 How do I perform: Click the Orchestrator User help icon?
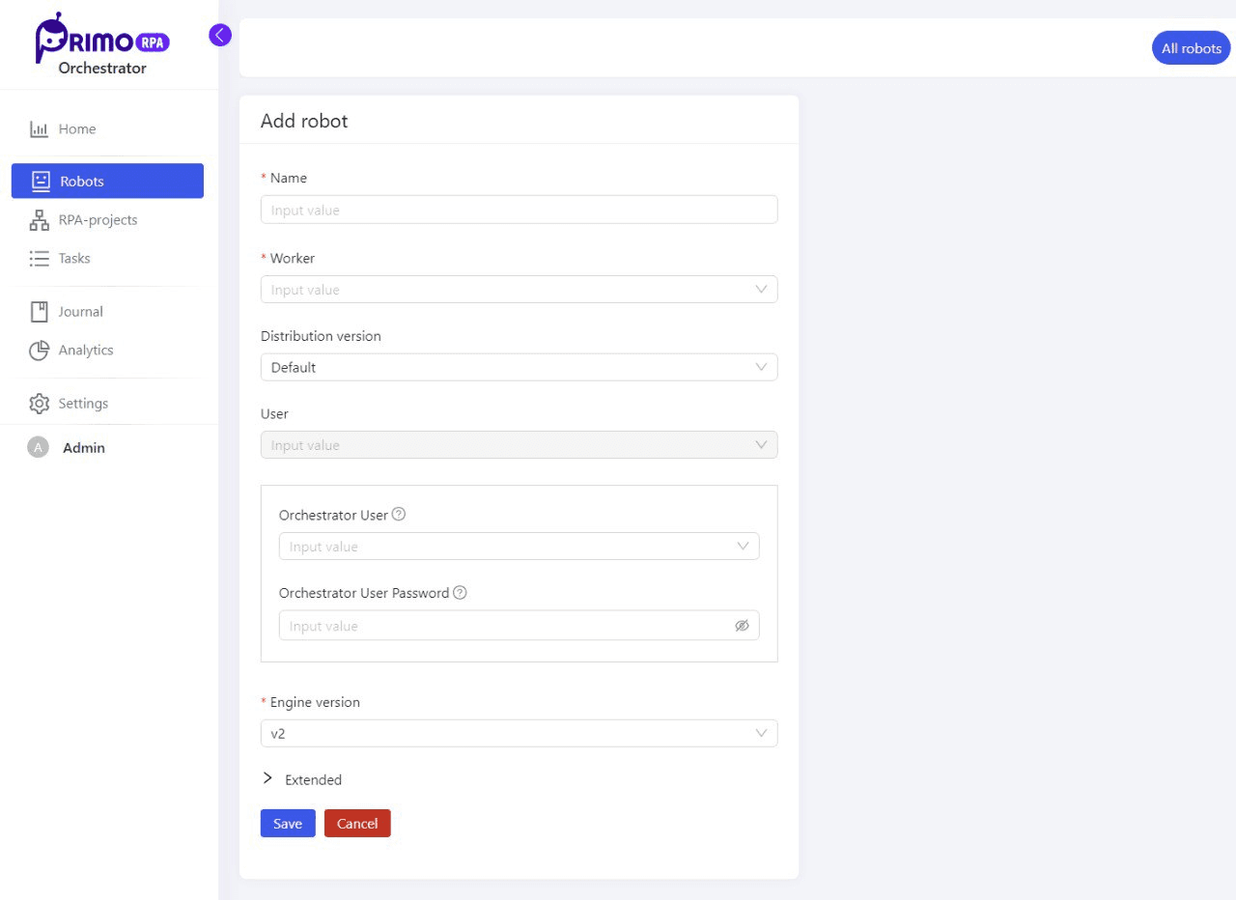399,515
